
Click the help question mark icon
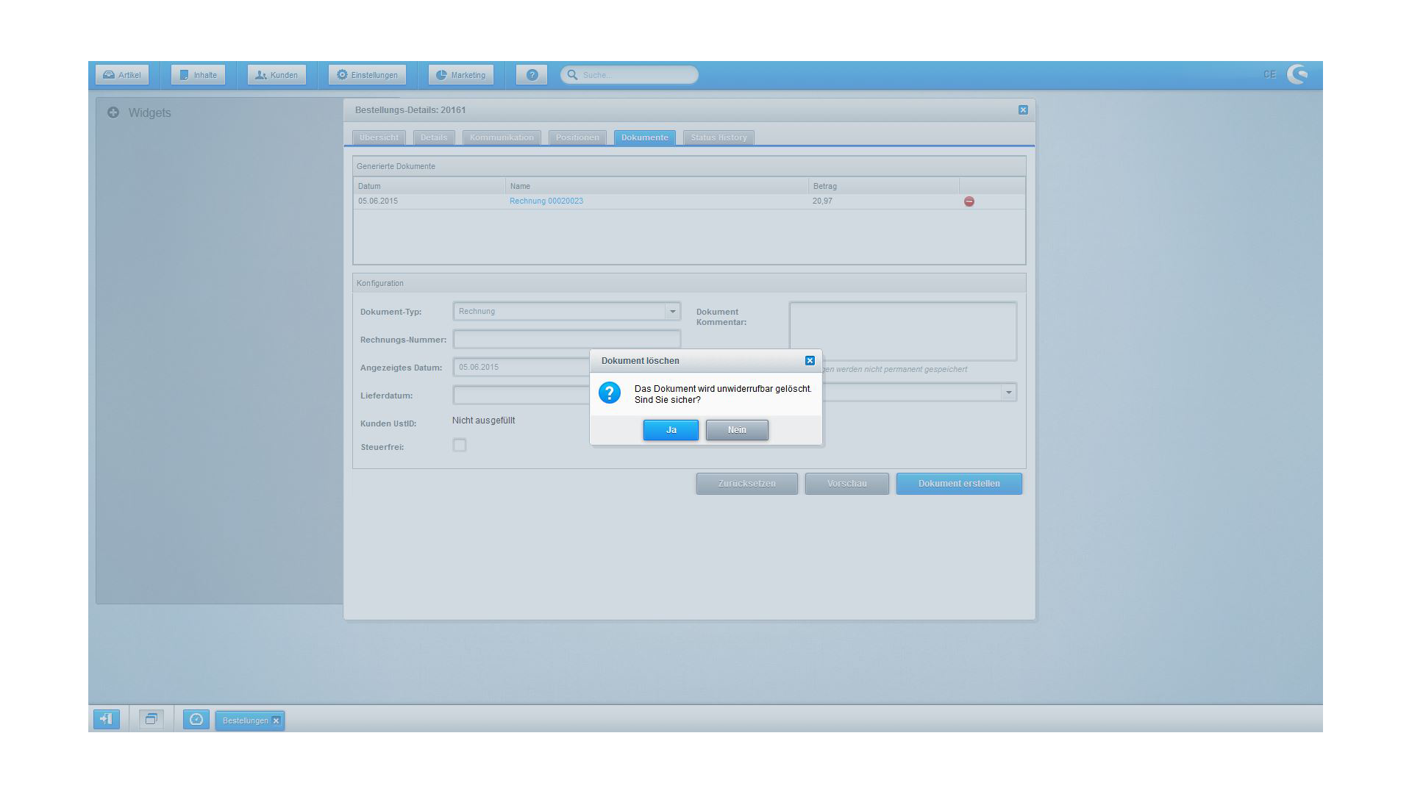(x=532, y=75)
